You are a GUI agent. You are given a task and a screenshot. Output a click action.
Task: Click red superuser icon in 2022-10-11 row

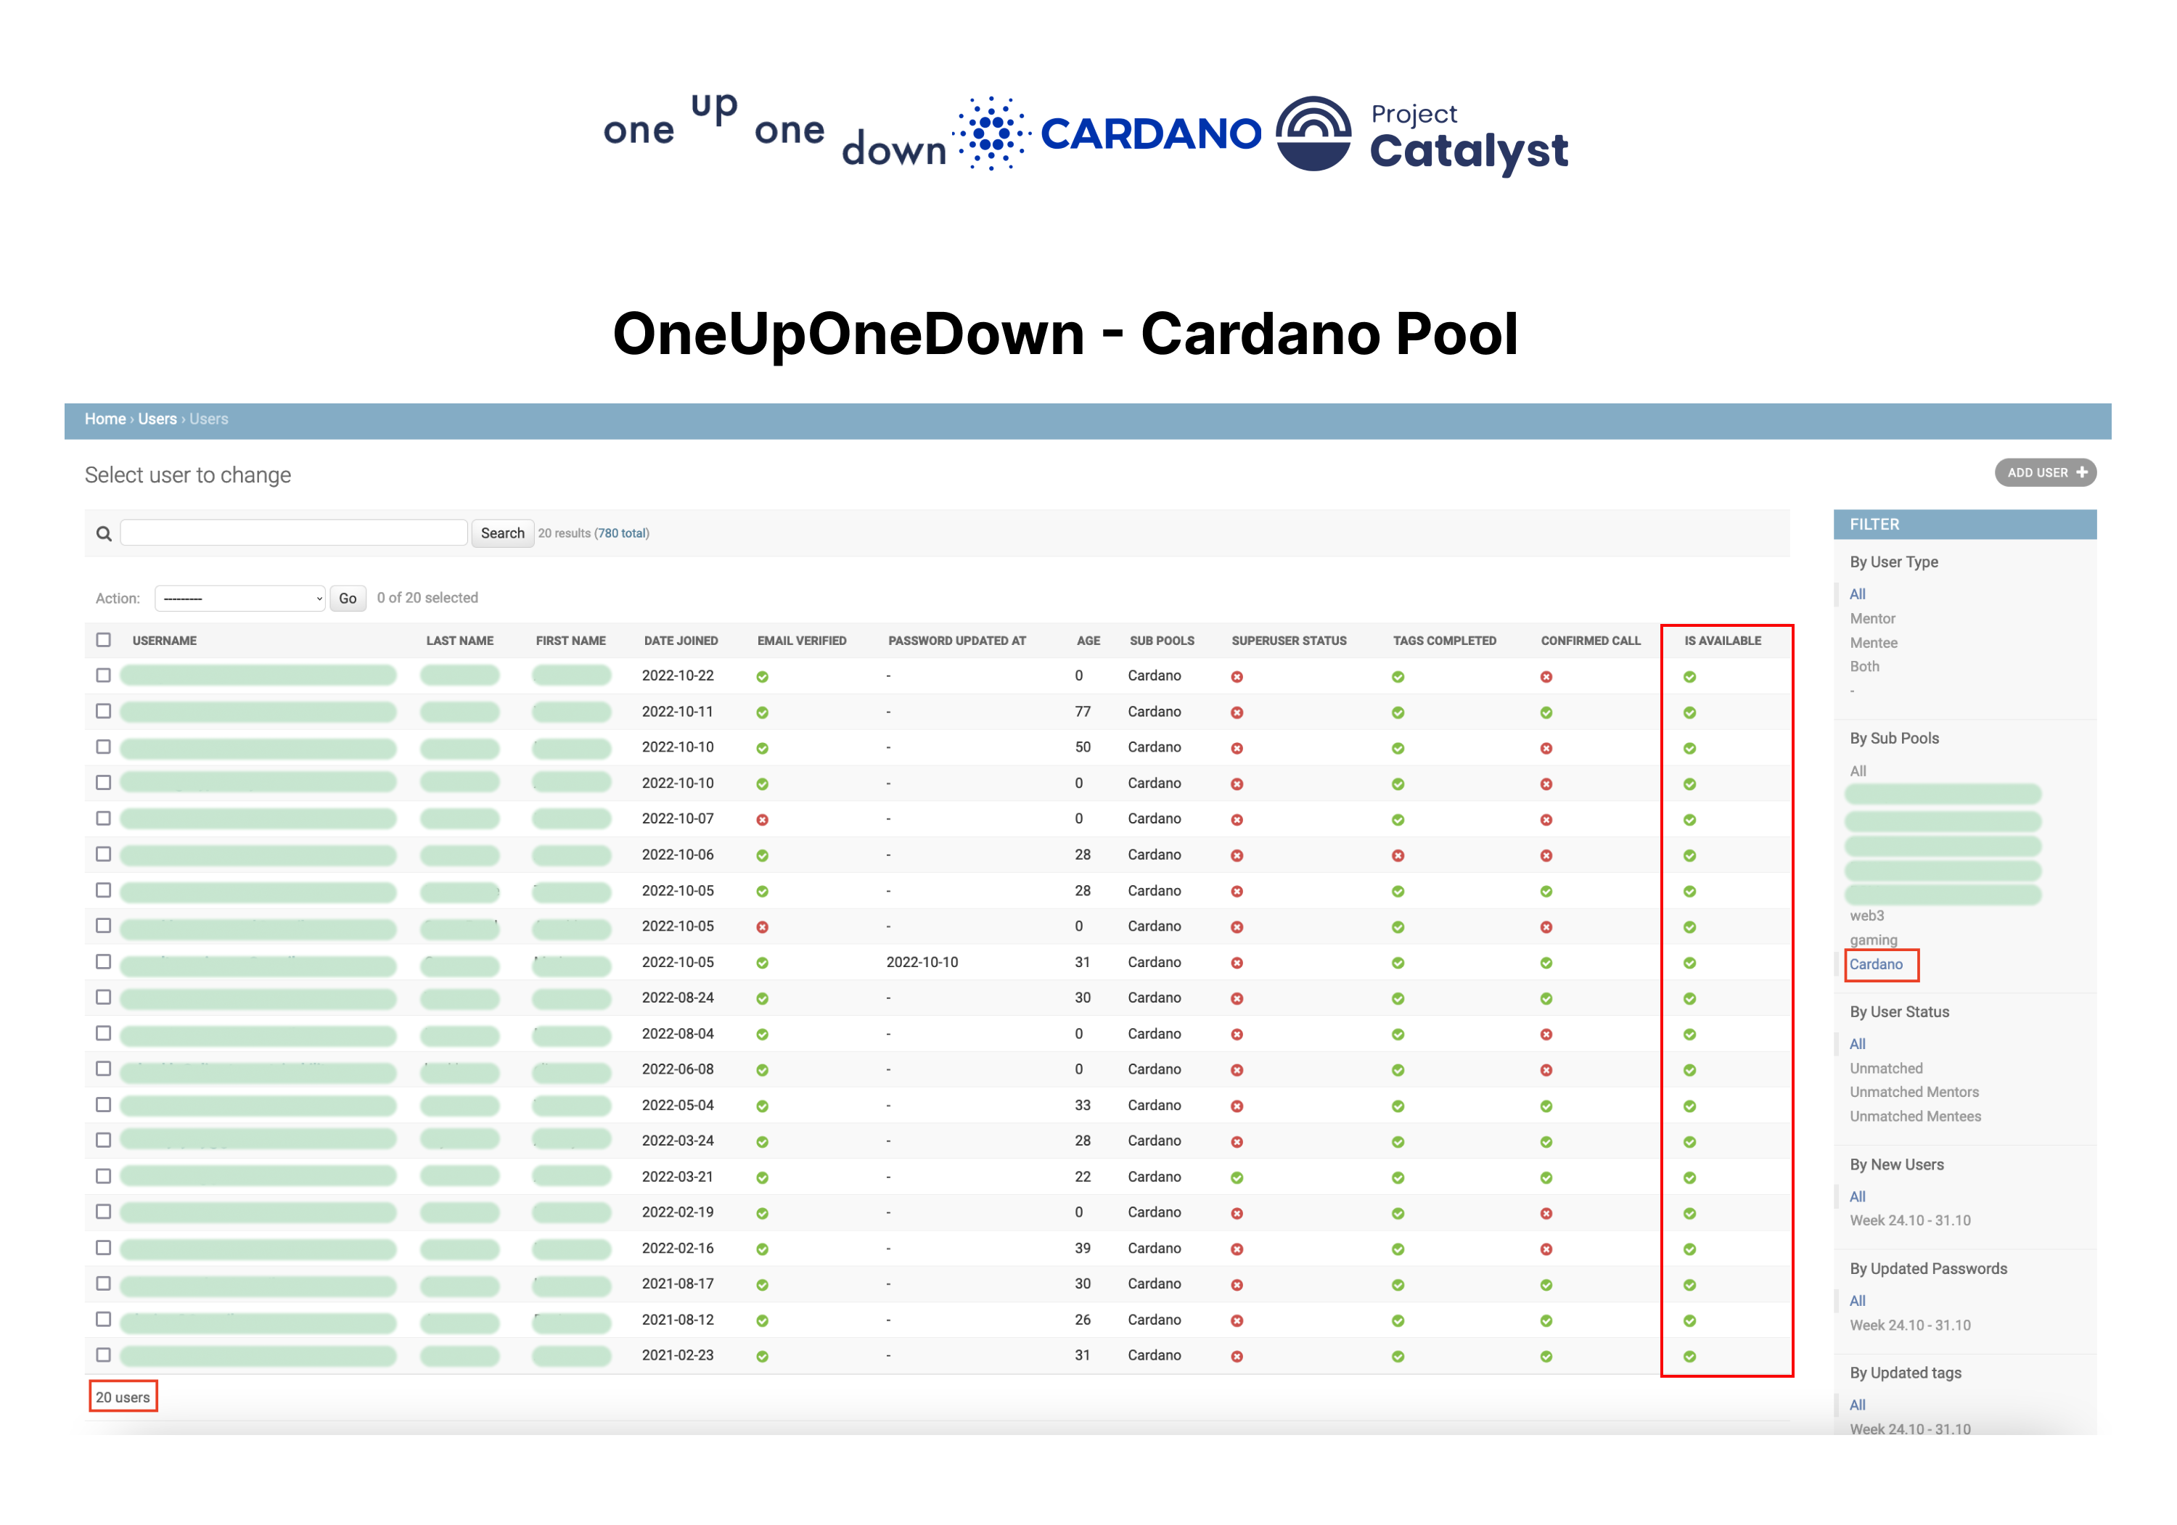coord(1237,712)
